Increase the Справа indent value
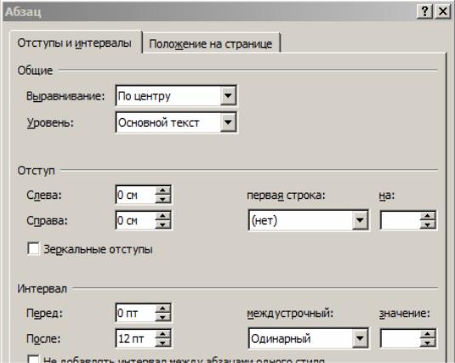 point(162,216)
